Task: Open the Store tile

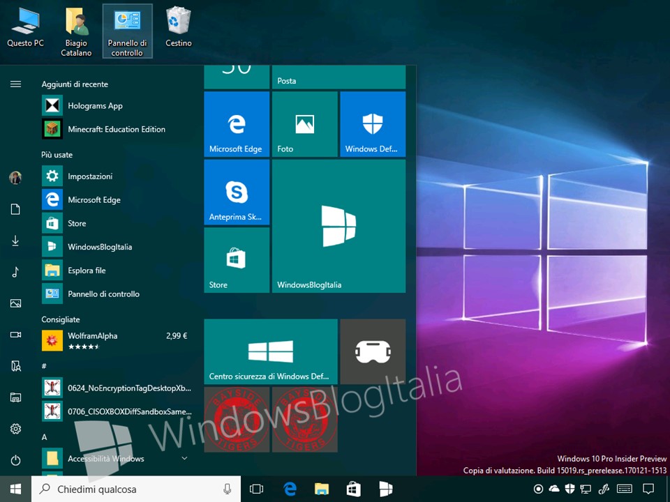Action: point(237,260)
